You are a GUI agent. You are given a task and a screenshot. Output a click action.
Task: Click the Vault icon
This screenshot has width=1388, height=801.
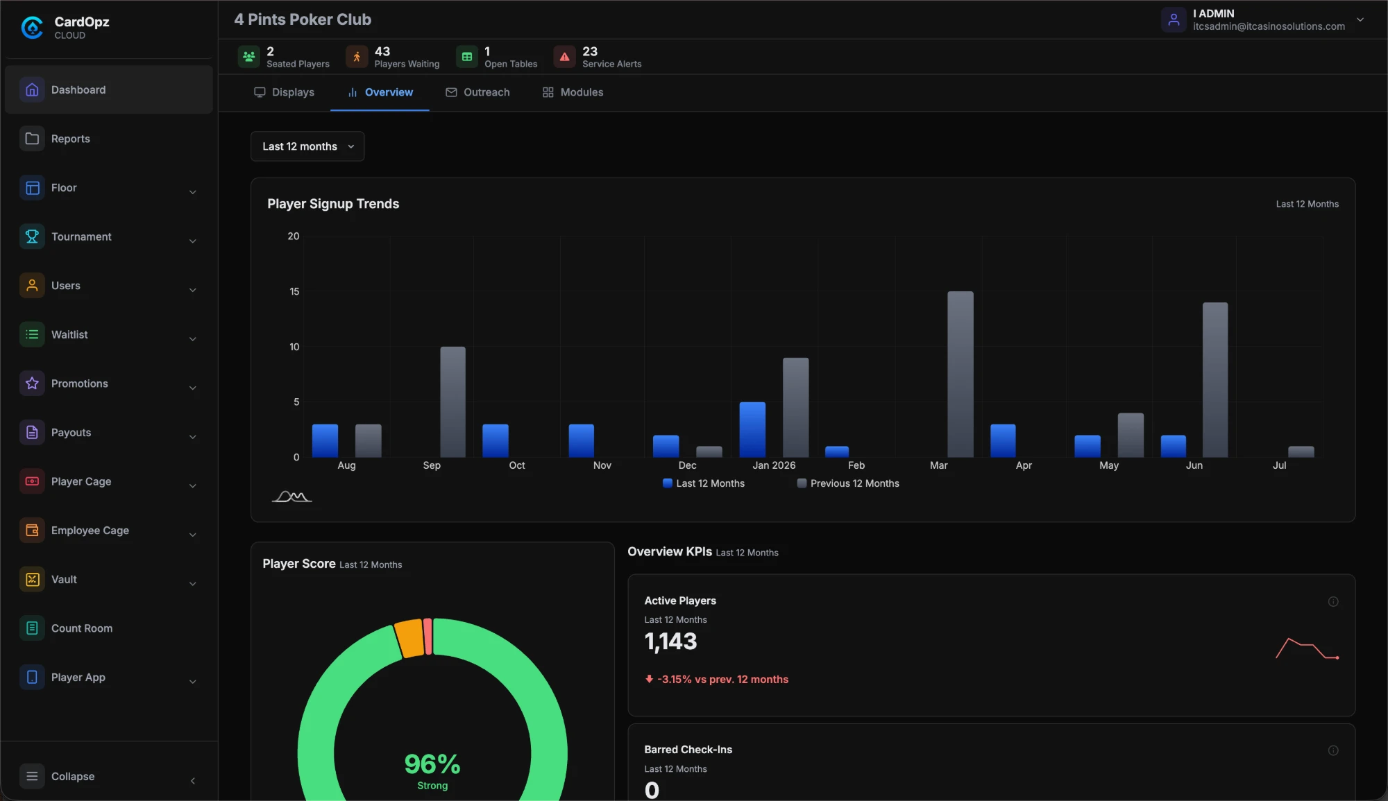(x=32, y=579)
